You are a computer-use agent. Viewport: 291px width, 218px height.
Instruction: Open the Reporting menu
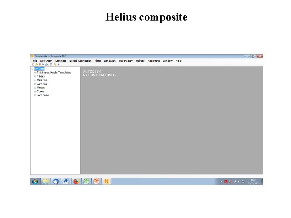point(154,61)
